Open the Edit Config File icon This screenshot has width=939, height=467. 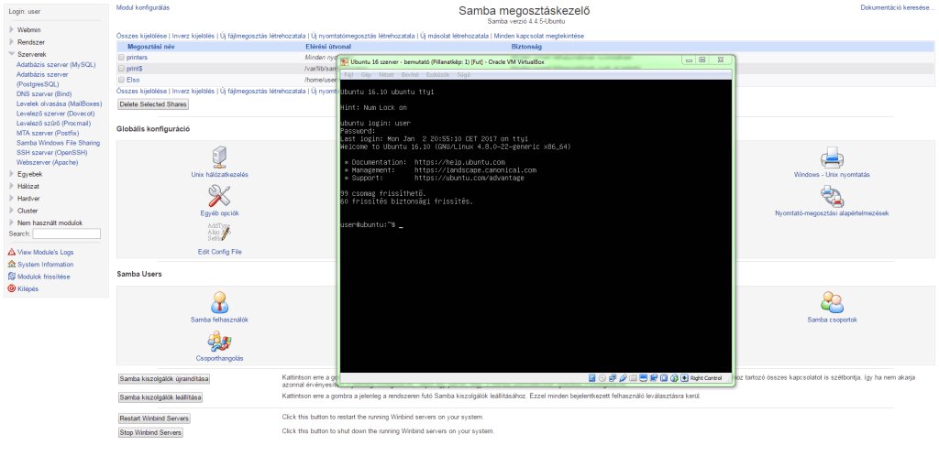[x=220, y=233]
